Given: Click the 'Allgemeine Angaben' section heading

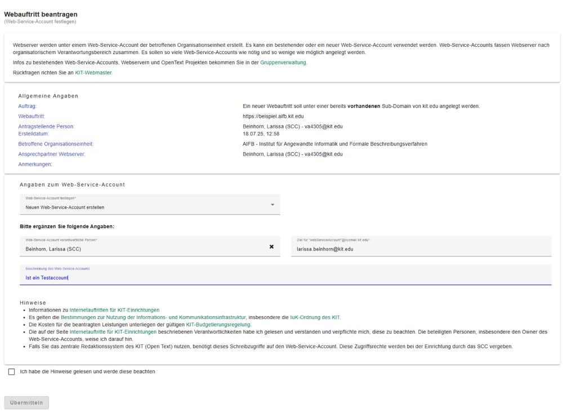Looking at the screenshot, I should [x=48, y=96].
